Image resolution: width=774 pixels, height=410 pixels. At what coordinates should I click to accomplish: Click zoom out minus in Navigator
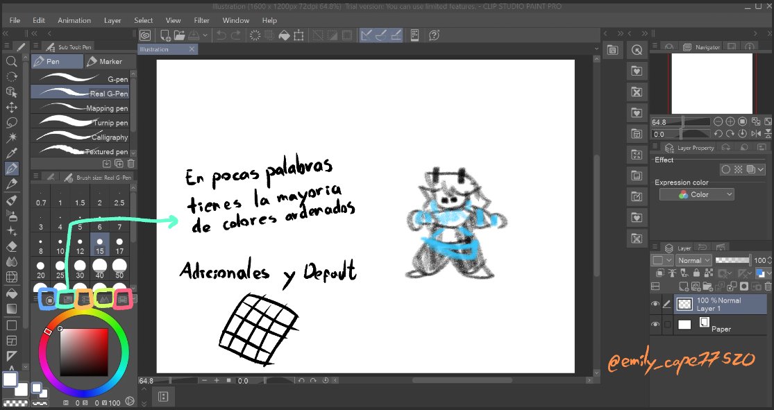[x=718, y=121]
